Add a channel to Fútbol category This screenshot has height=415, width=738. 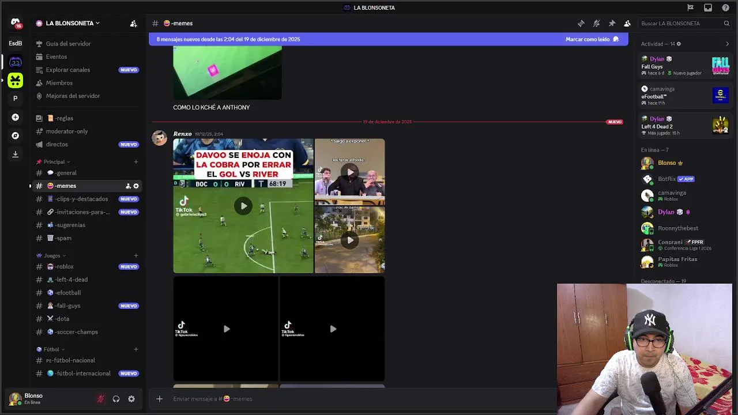click(x=136, y=349)
